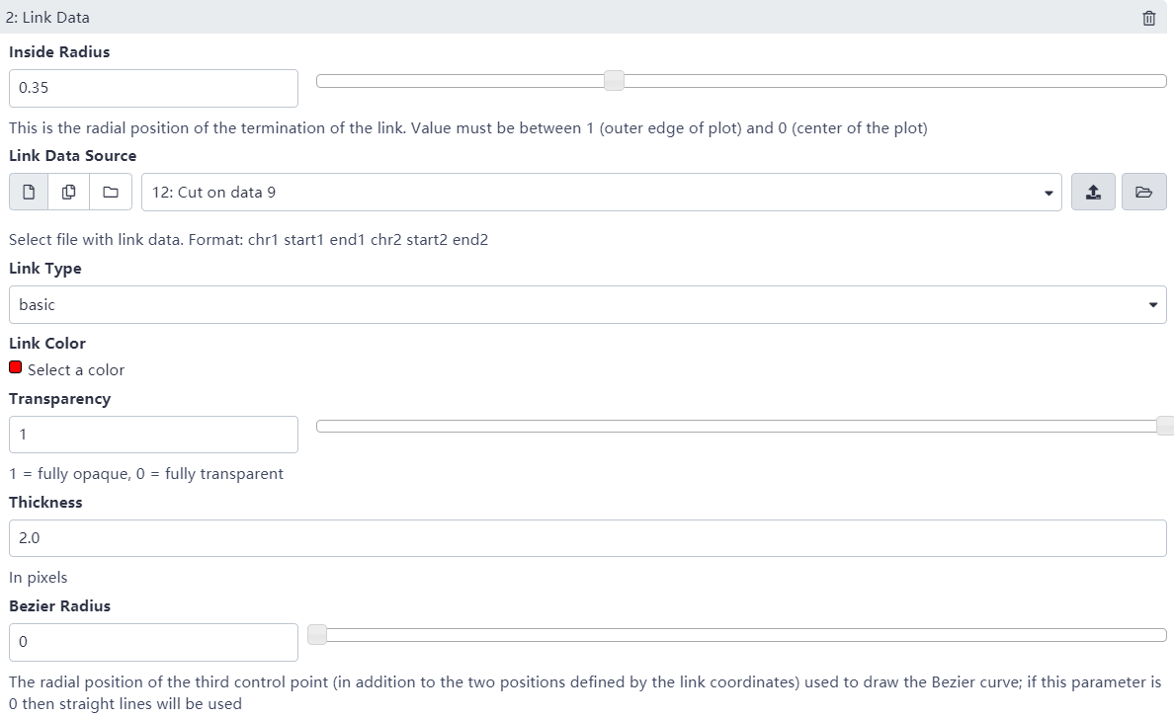The height and width of the screenshot is (718, 1174).
Task: Focus the Bezier Radius value field
Action: (153, 642)
